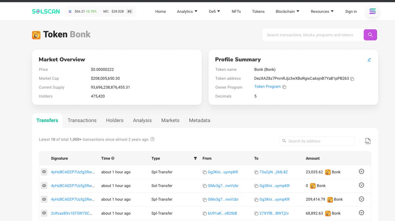Copy the Token Program address
Viewport: 395px width, 221px height.
coord(284,87)
